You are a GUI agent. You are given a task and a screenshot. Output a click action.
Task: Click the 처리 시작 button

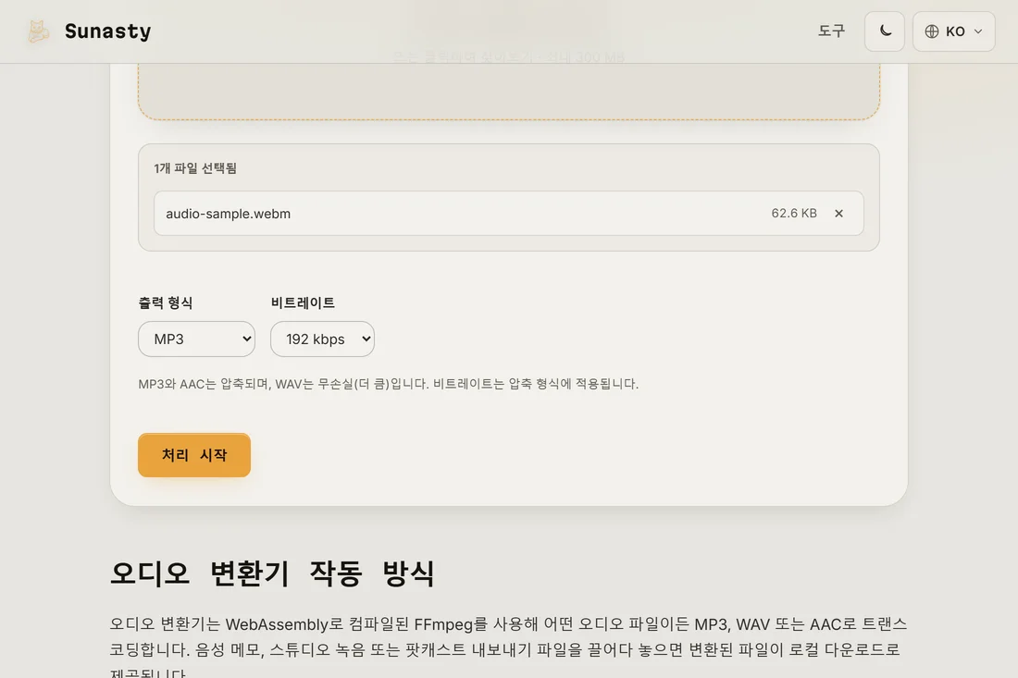tap(194, 455)
